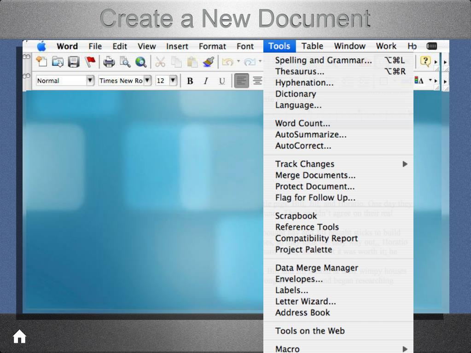Open the Insert menu
471x353 pixels.
[x=177, y=46]
